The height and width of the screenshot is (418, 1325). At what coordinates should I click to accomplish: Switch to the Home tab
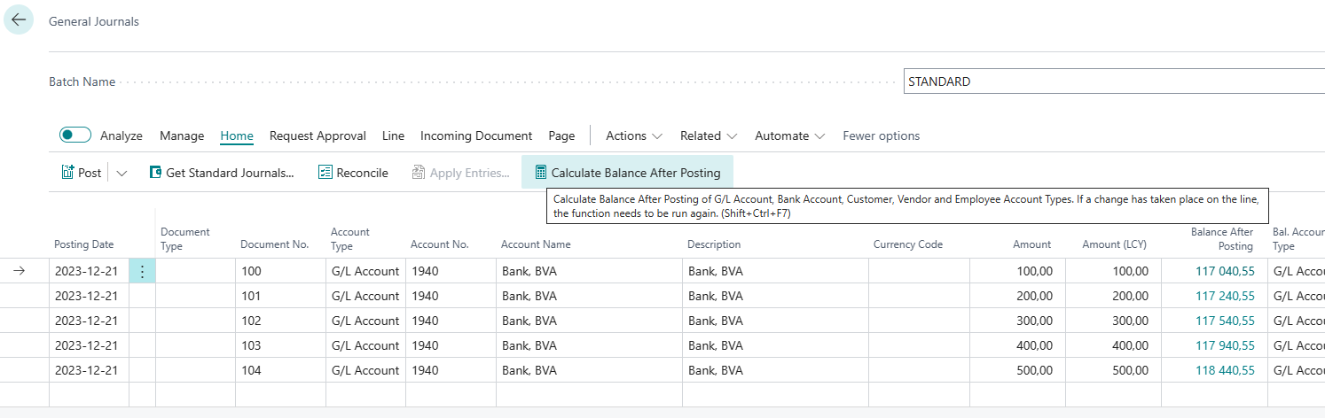point(237,135)
